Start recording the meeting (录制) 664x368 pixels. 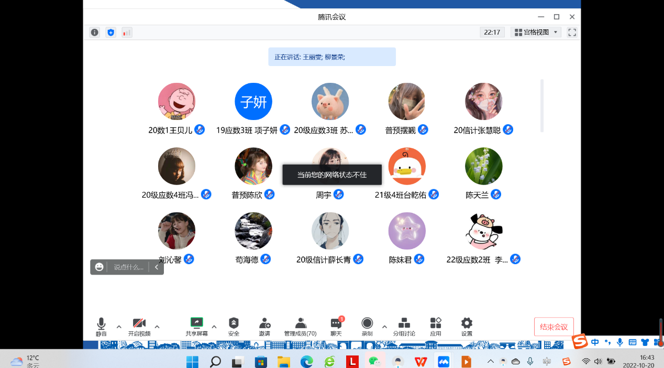[367, 327]
